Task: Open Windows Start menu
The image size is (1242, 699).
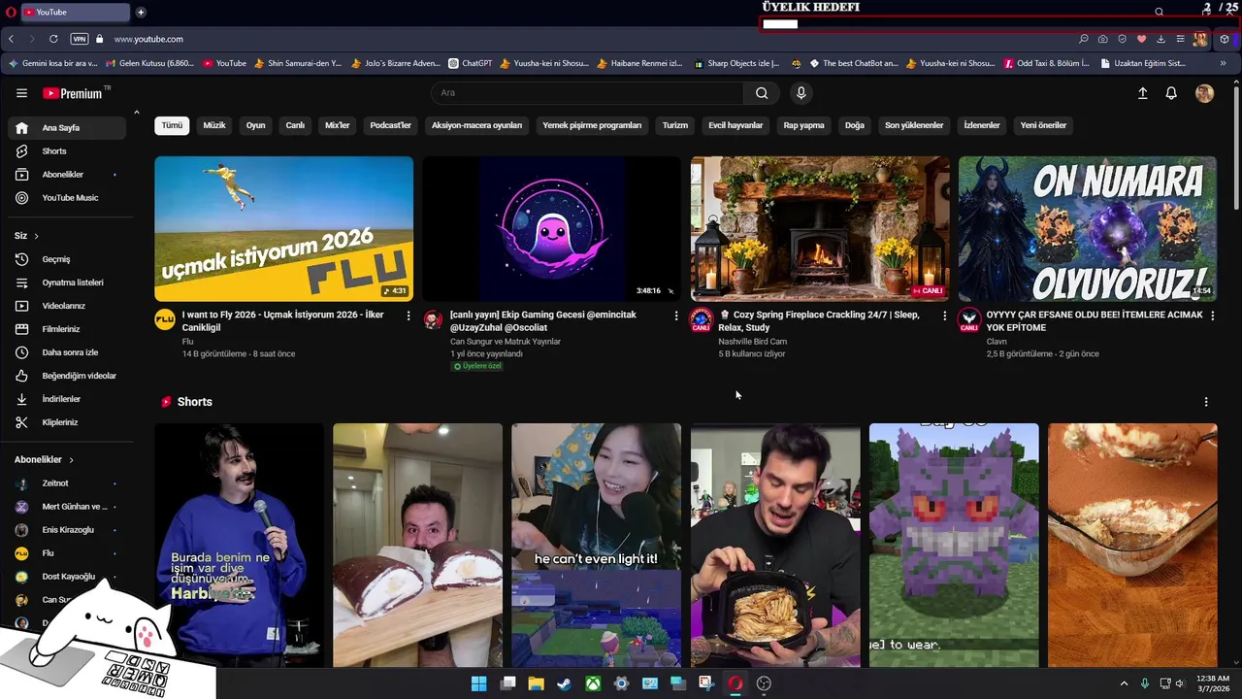Action: tap(478, 683)
